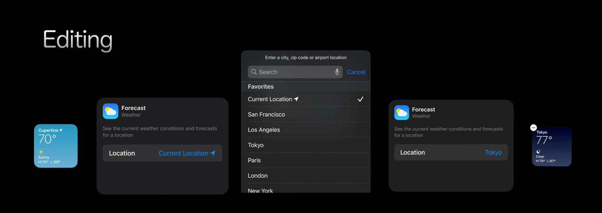Click the checkmark next to Current Location
This screenshot has width=602, height=213.
[360, 99]
